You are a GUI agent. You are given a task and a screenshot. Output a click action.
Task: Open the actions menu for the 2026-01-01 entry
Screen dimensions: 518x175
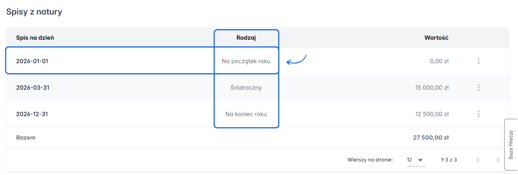[x=479, y=61]
